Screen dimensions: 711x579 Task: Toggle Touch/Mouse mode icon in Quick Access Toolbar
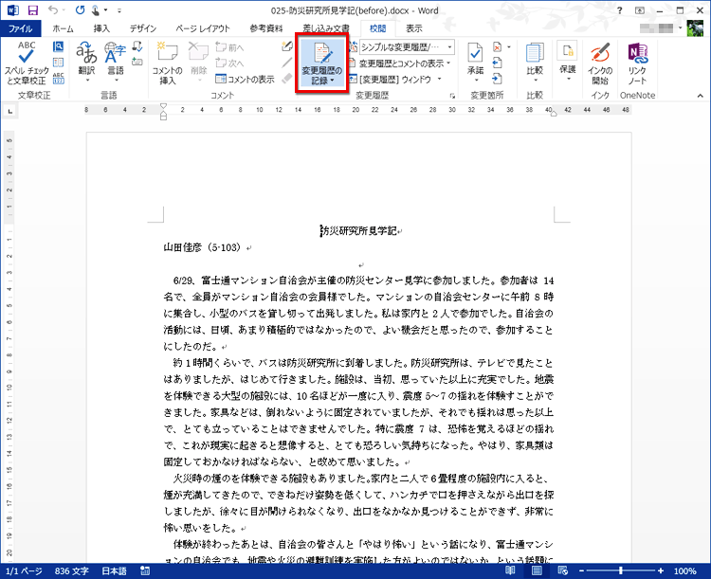click(x=96, y=10)
